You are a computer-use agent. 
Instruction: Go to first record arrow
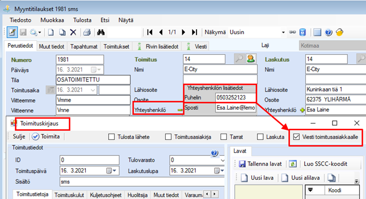pos(150,32)
